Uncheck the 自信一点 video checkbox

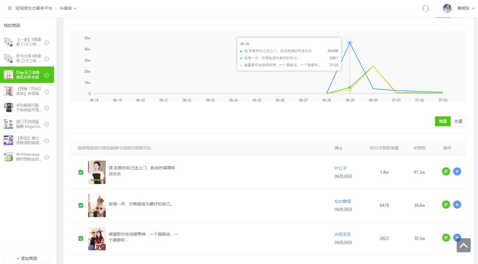[81, 206]
